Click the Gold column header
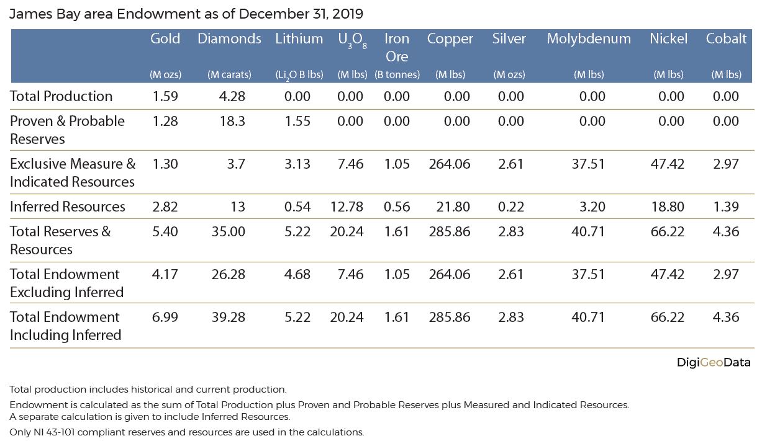762x441 pixels. [165, 39]
